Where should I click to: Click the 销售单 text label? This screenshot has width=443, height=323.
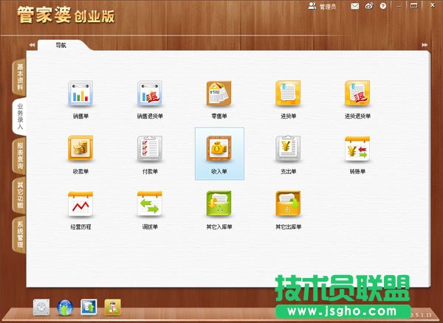80,116
